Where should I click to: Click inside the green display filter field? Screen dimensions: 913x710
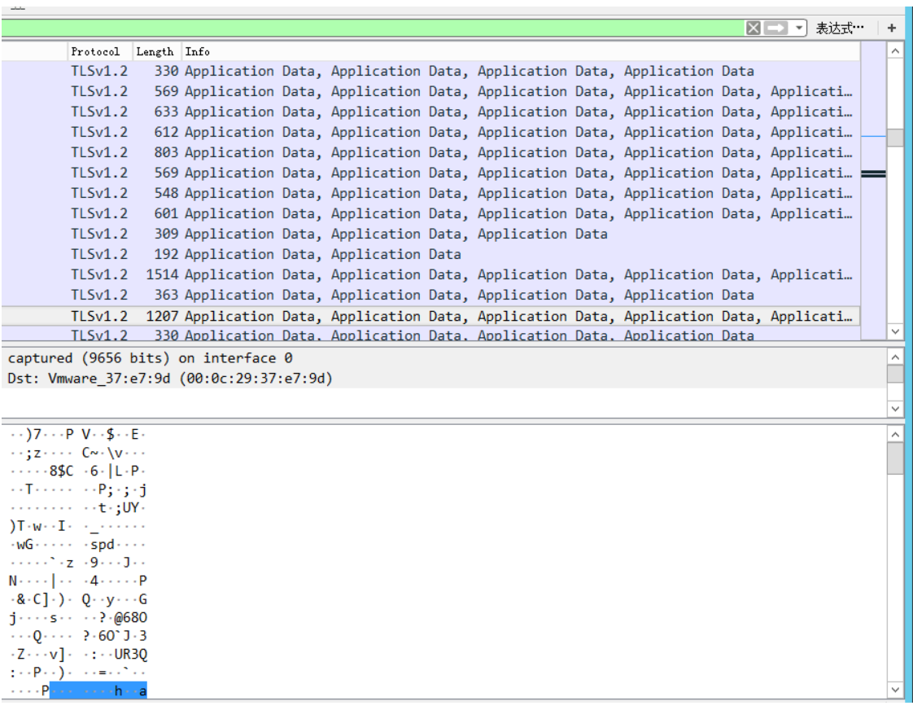point(366,28)
